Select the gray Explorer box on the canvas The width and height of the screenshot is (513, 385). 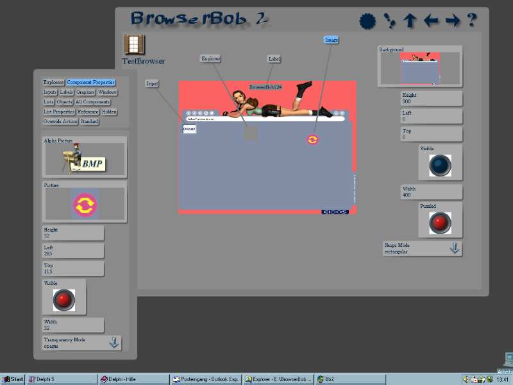tap(250, 133)
